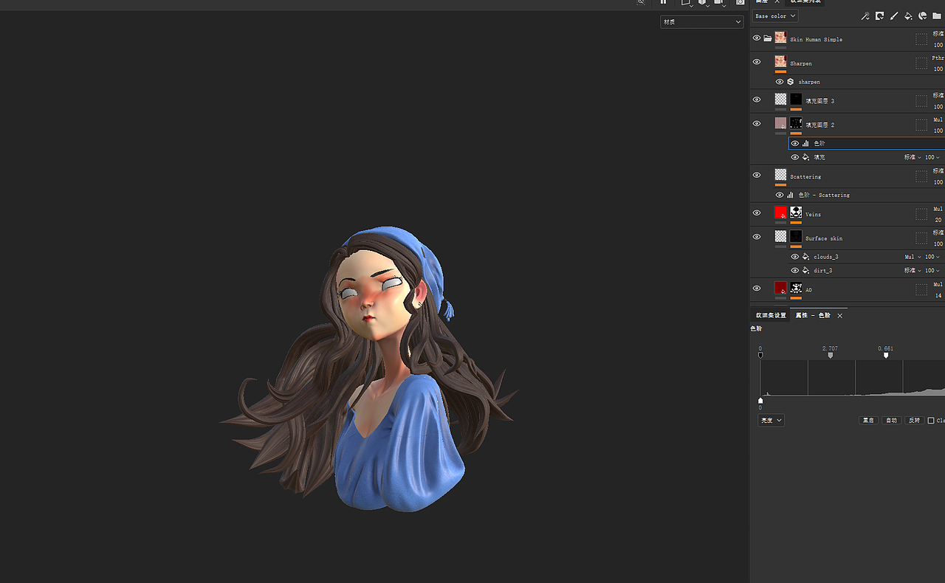The height and width of the screenshot is (583, 945).
Task: Toggle visibility of clouds_3 effect
Action: click(794, 257)
